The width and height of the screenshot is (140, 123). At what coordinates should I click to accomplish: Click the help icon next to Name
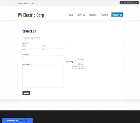(29, 43)
